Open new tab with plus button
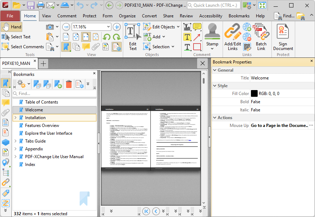 [43, 63]
